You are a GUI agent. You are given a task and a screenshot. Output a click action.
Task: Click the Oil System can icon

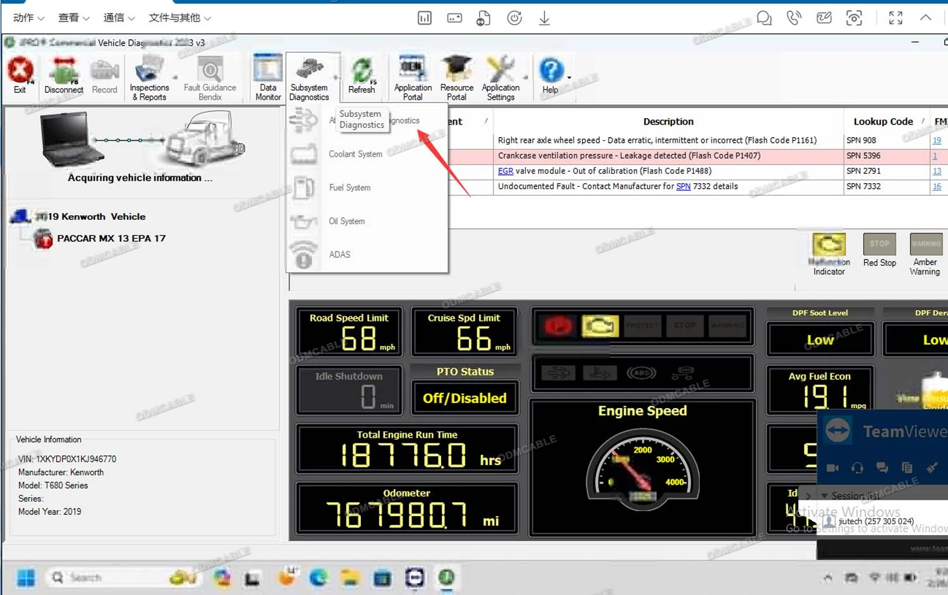click(304, 222)
